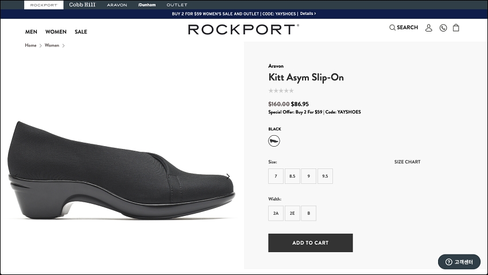Click the main shoe product image
The image size is (488, 275).
point(121,170)
